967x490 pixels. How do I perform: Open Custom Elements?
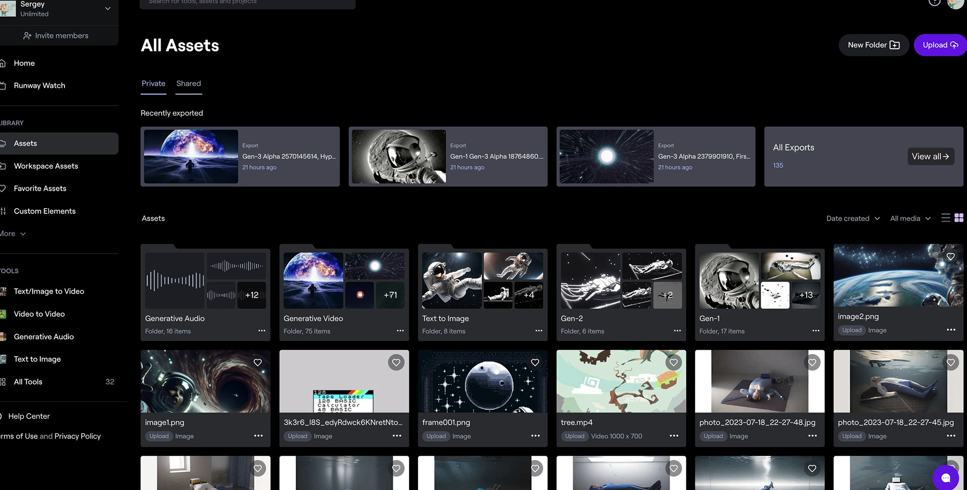coord(44,211)
